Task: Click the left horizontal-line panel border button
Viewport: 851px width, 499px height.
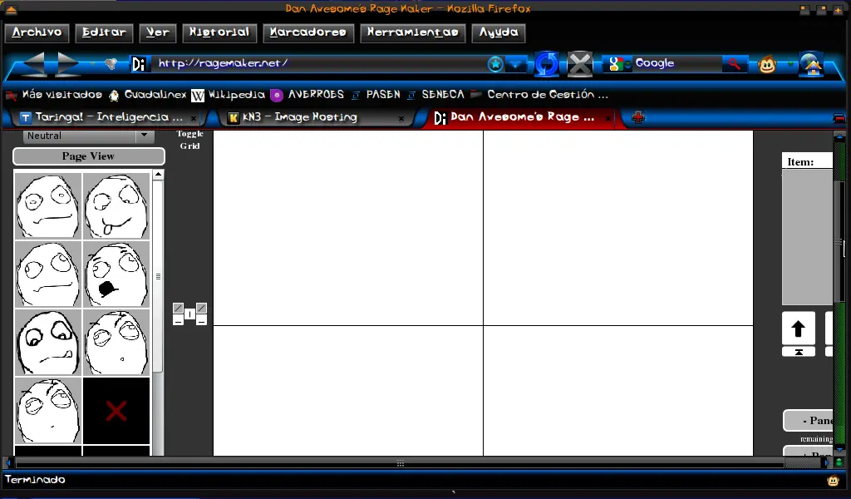Action: tap(178, 320)
